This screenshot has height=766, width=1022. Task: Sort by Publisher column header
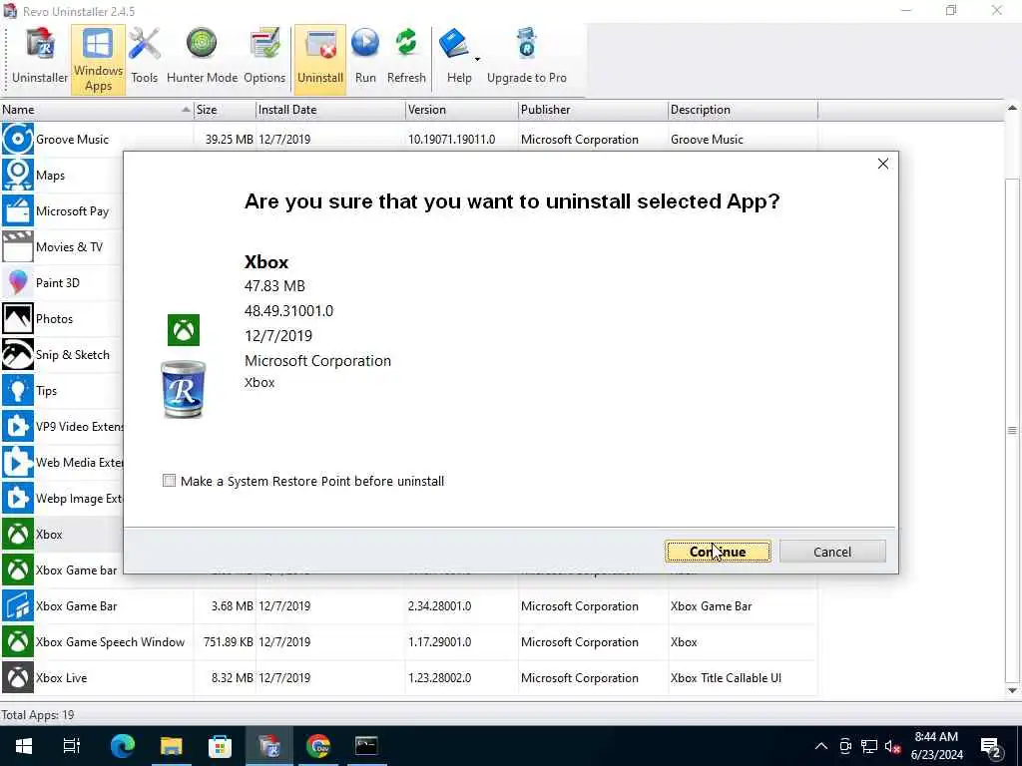coord(593,110)
